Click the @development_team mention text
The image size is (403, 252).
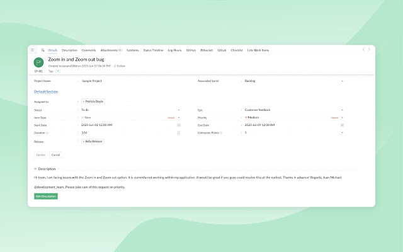pos(49,187)
